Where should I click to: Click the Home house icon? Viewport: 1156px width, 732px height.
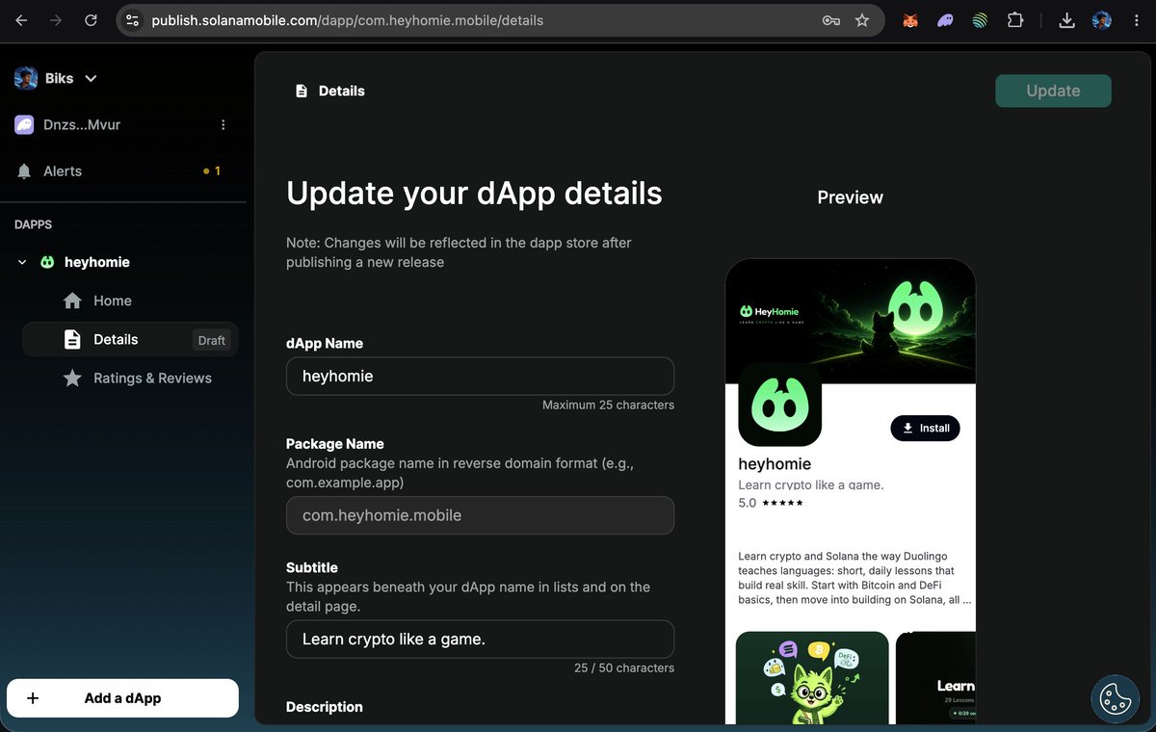click(72, 301)
